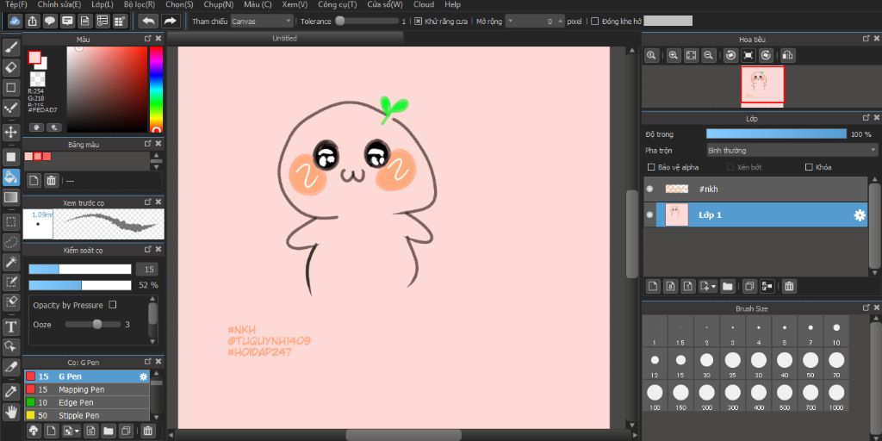Click the brush size value field 15

point(146,270)
